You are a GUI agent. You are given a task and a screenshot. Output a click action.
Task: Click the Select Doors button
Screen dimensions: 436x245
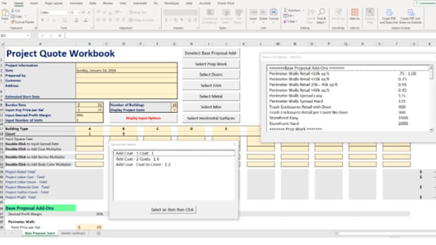(211, 75)
